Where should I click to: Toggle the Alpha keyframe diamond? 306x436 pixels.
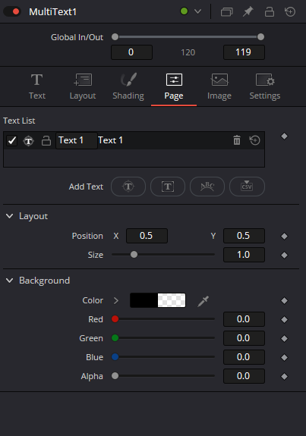284,377
